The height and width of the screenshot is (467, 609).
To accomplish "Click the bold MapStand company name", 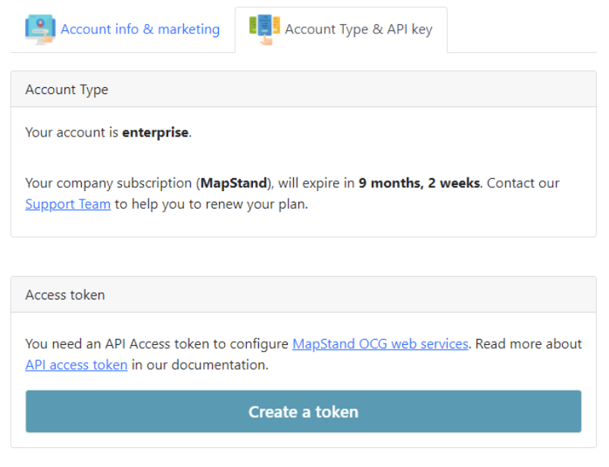I will pyautogui.click(x=234, y=183).
